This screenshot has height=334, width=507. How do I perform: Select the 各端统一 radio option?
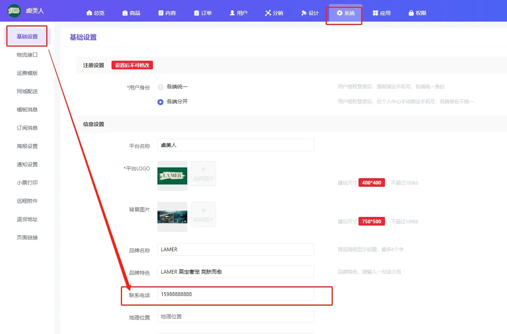pos(161,87)
